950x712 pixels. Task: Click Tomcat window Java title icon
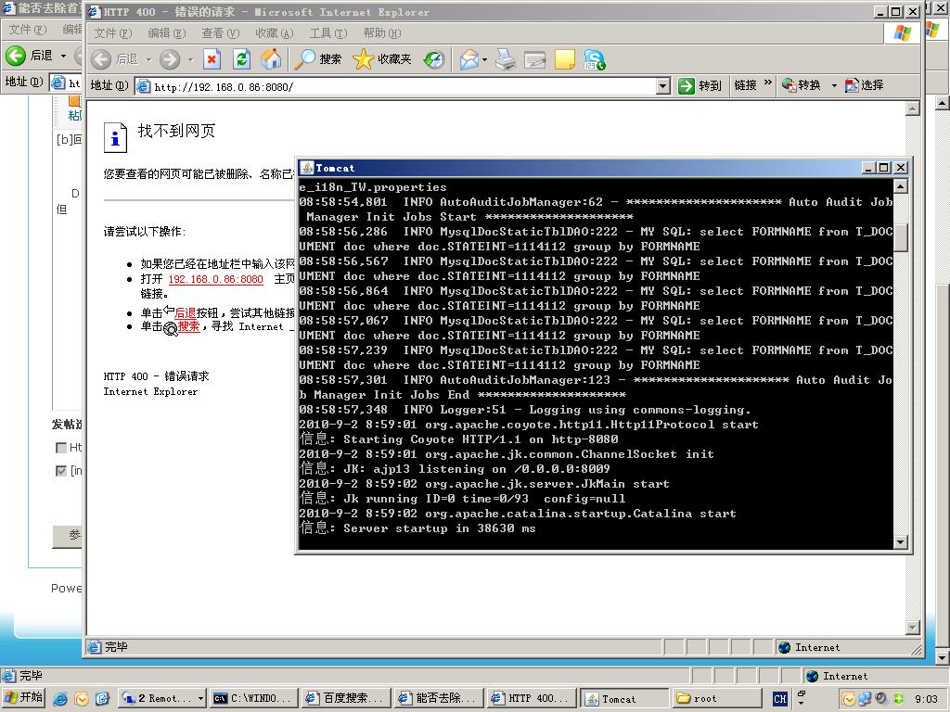pos(307,168)
